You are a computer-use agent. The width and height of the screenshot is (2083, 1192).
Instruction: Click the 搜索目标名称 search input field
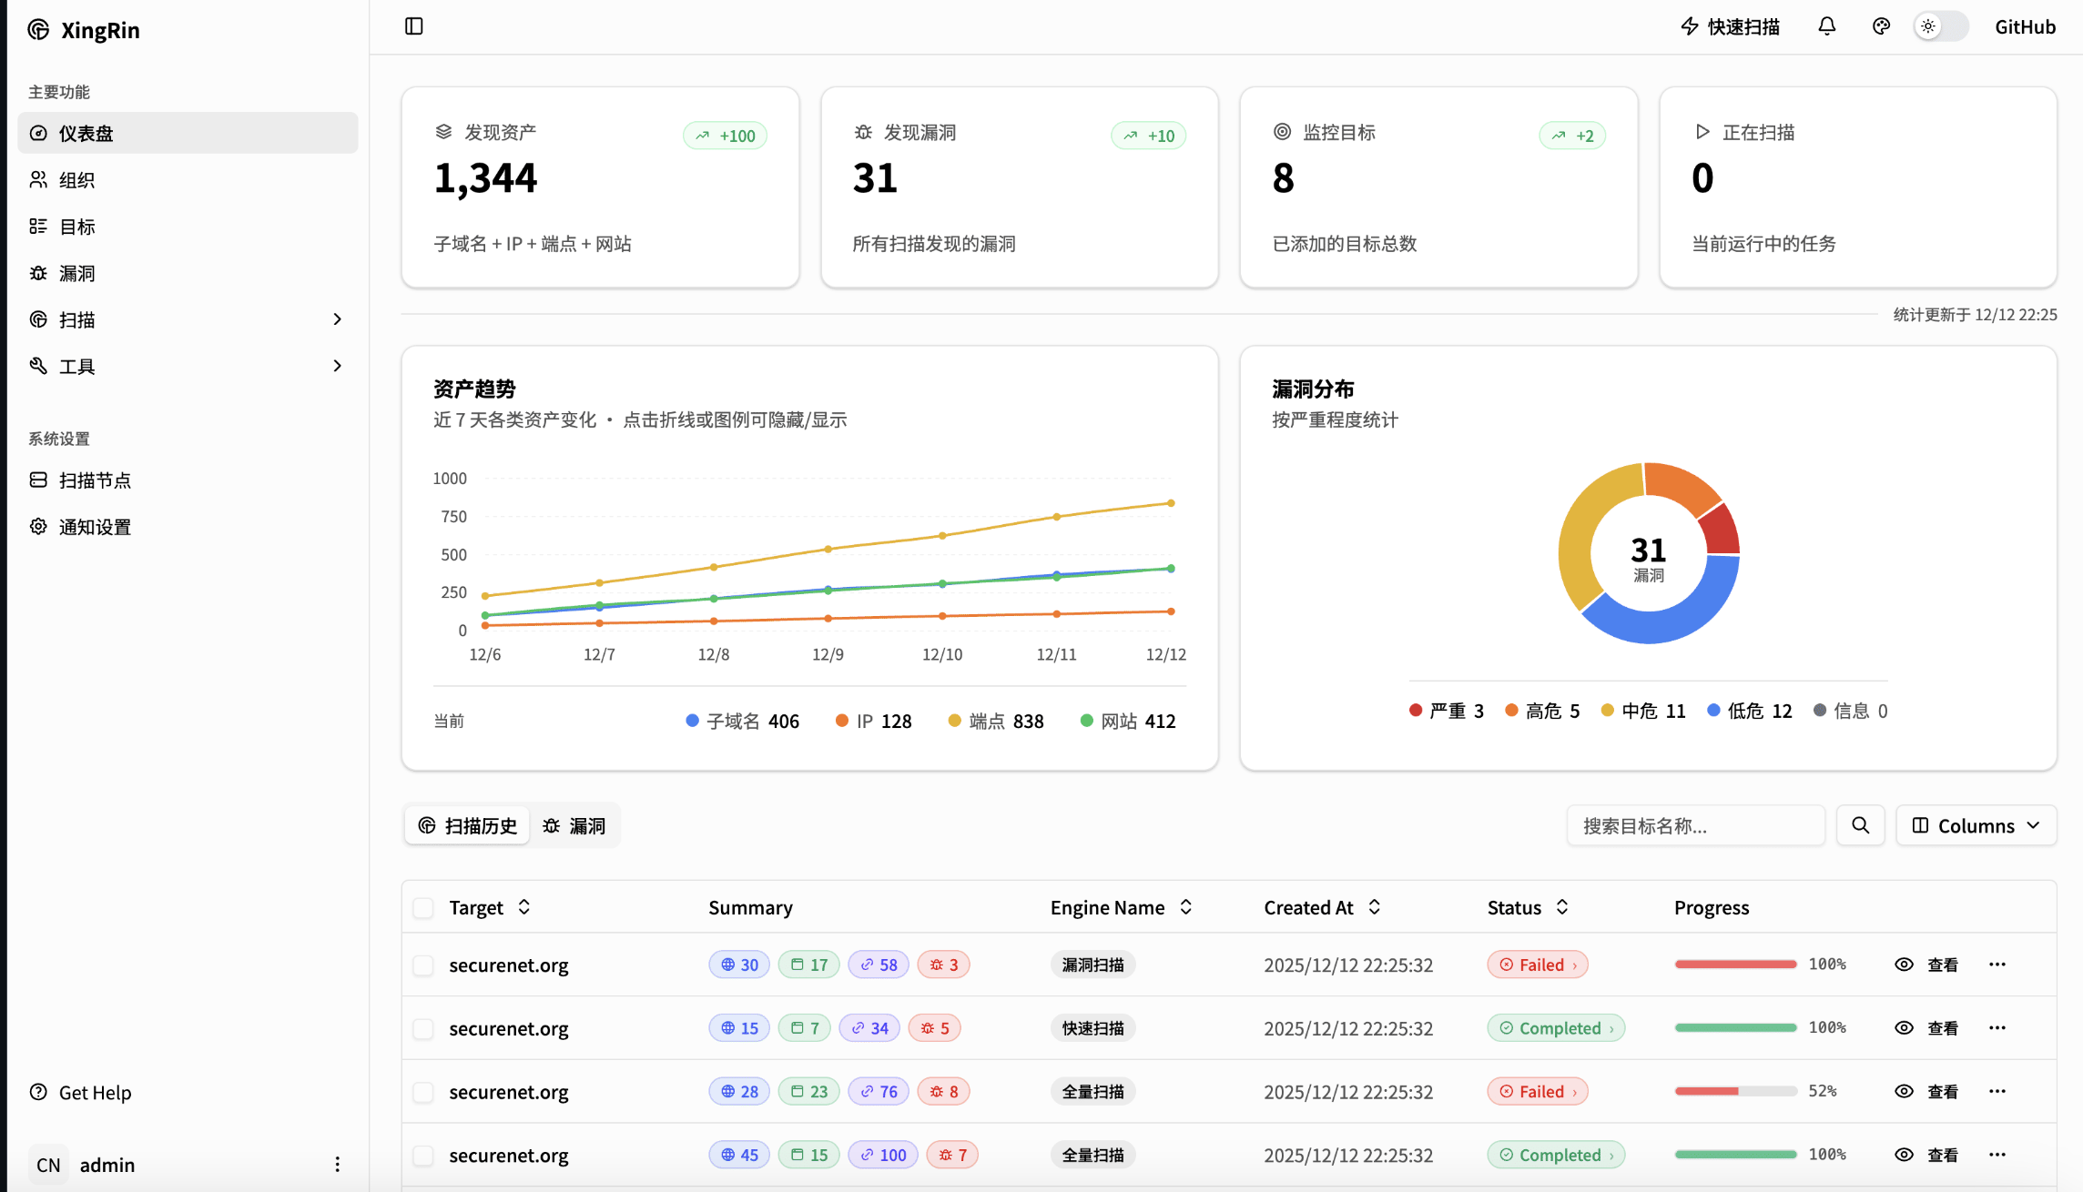point(1695,825)
